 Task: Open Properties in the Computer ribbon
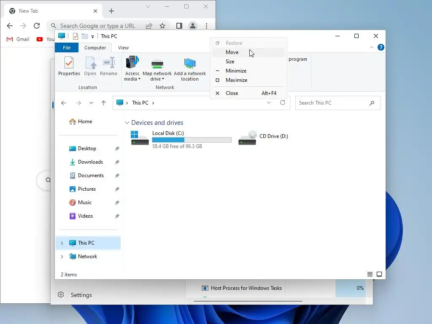click(x=69, y=66)
